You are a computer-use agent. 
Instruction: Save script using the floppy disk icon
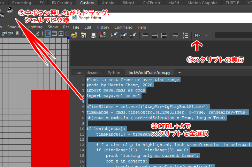click(x=93, y=35)
